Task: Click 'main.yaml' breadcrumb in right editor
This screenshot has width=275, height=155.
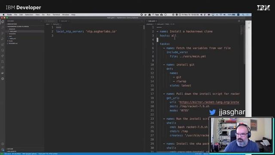Action: tap(160, 24)
